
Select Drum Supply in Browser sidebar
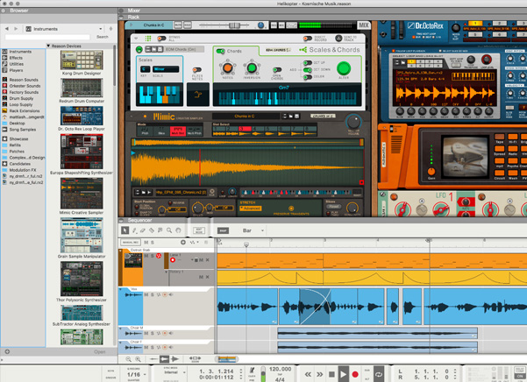21,98
